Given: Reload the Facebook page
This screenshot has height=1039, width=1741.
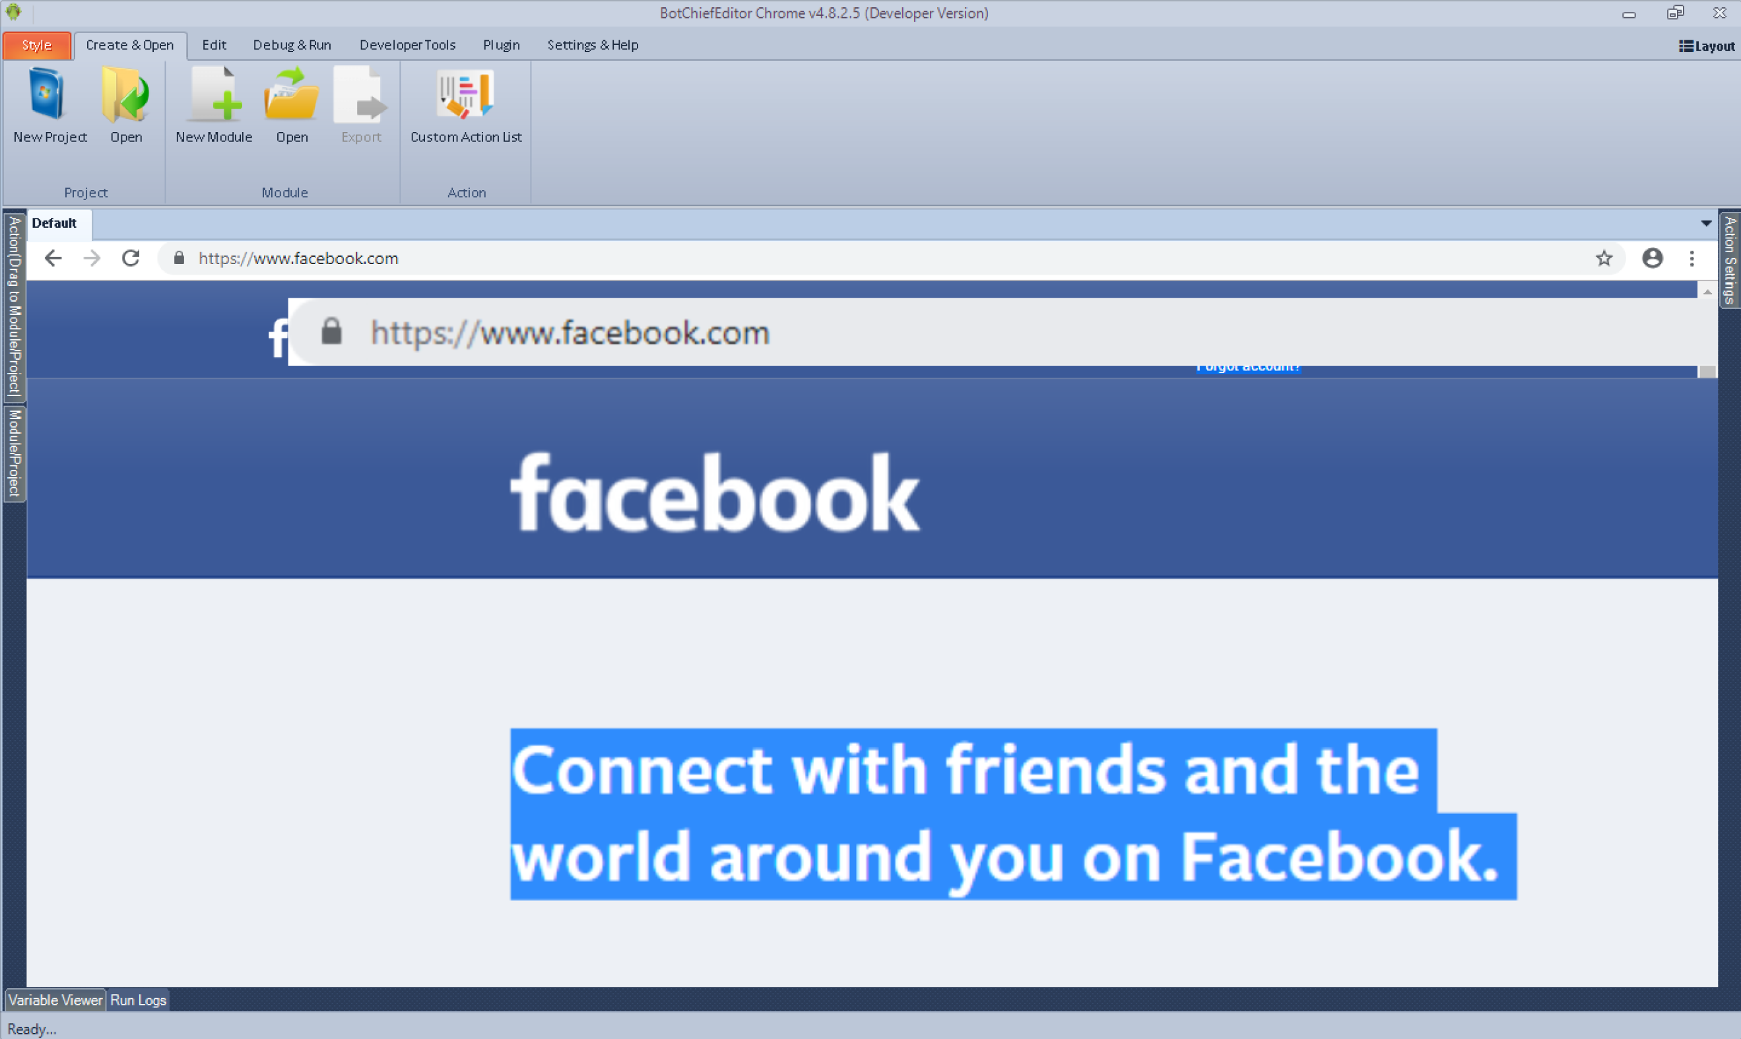Looking at the screenshot, I should coord(131,258).
